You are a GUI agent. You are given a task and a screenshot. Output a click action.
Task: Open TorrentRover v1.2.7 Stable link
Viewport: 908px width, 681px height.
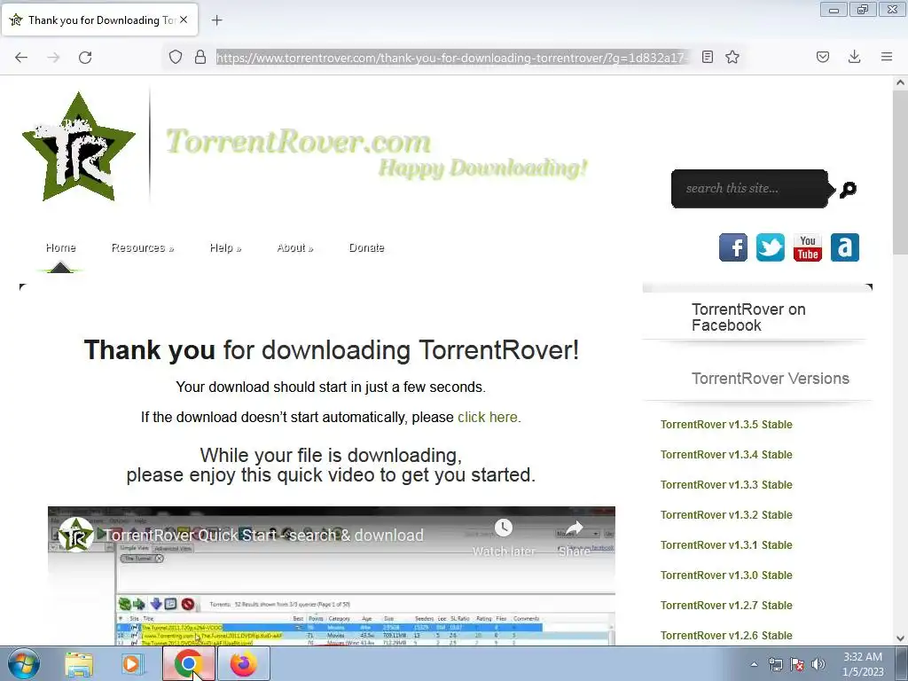click(726, 605)
